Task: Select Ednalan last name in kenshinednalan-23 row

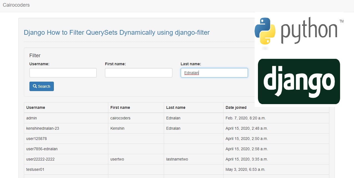Action: (194, 128)
